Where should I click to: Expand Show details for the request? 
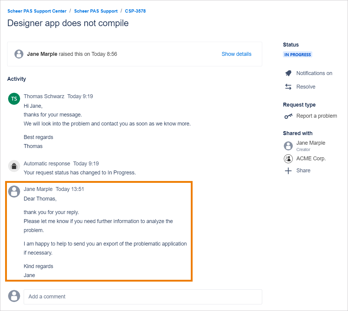pyautogui.click(x=236, y=54)
